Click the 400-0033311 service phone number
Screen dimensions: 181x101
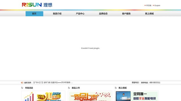tap(155, 82)
